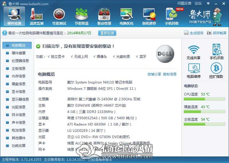Open 微博分享 share link
This screenshot has width=229, height=163.
click(x=154, y=74)
